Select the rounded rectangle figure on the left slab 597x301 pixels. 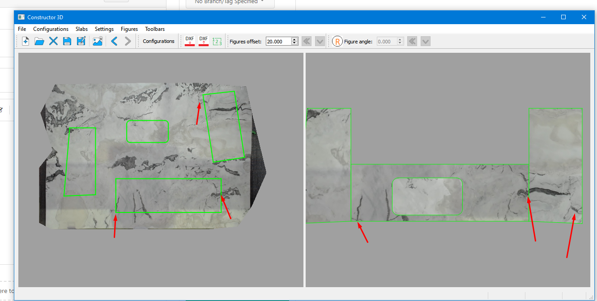pyautogui.click(x=147, y=131)
